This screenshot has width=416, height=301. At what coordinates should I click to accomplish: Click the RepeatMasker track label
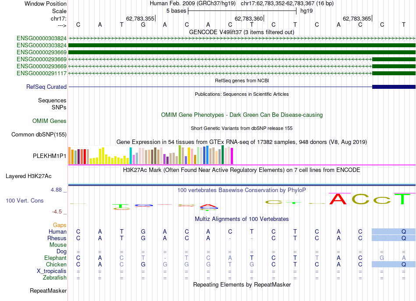48,291
